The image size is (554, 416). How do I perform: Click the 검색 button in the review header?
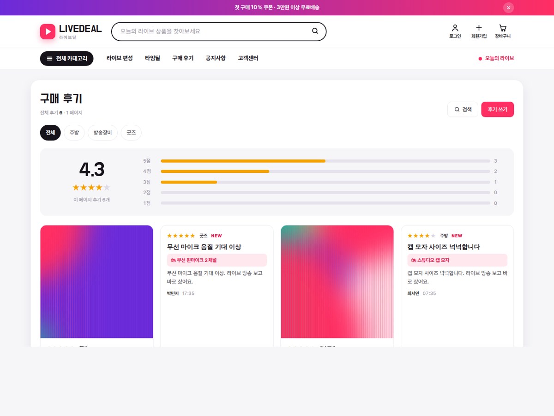tap(463, 110)
